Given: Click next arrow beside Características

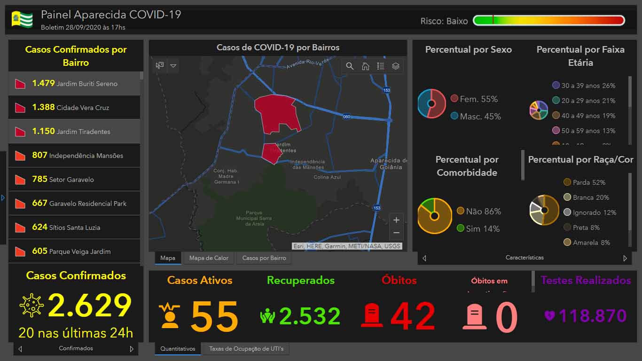Looking at the screenshot, I should point(625,258).
